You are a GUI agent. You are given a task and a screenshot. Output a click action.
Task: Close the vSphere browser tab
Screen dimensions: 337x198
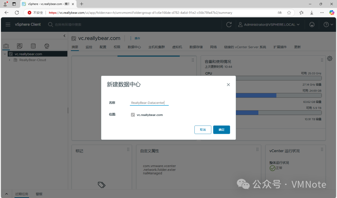click(73, 4)
